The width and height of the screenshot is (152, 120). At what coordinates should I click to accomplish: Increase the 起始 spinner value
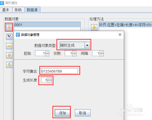coord(47,52)
